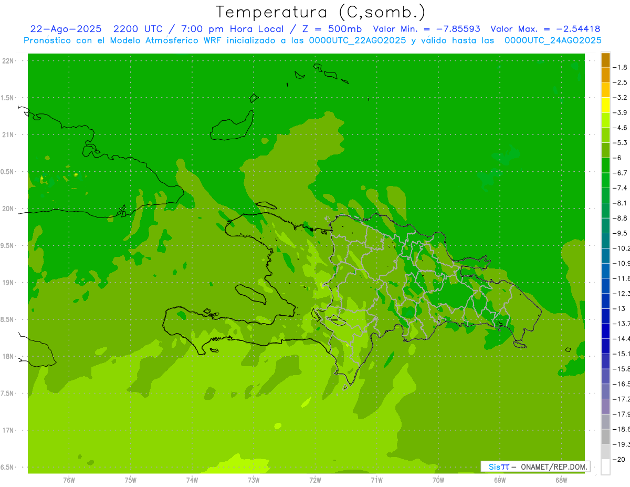Click the '21N' latitude label

pyautogui.click(x=9, y=134)
